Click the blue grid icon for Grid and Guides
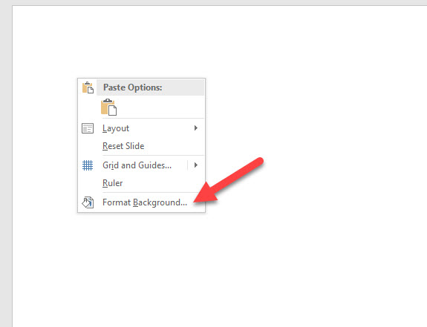Screen dimensions: 427x327 pyautogui.click(x=88, y=165)
